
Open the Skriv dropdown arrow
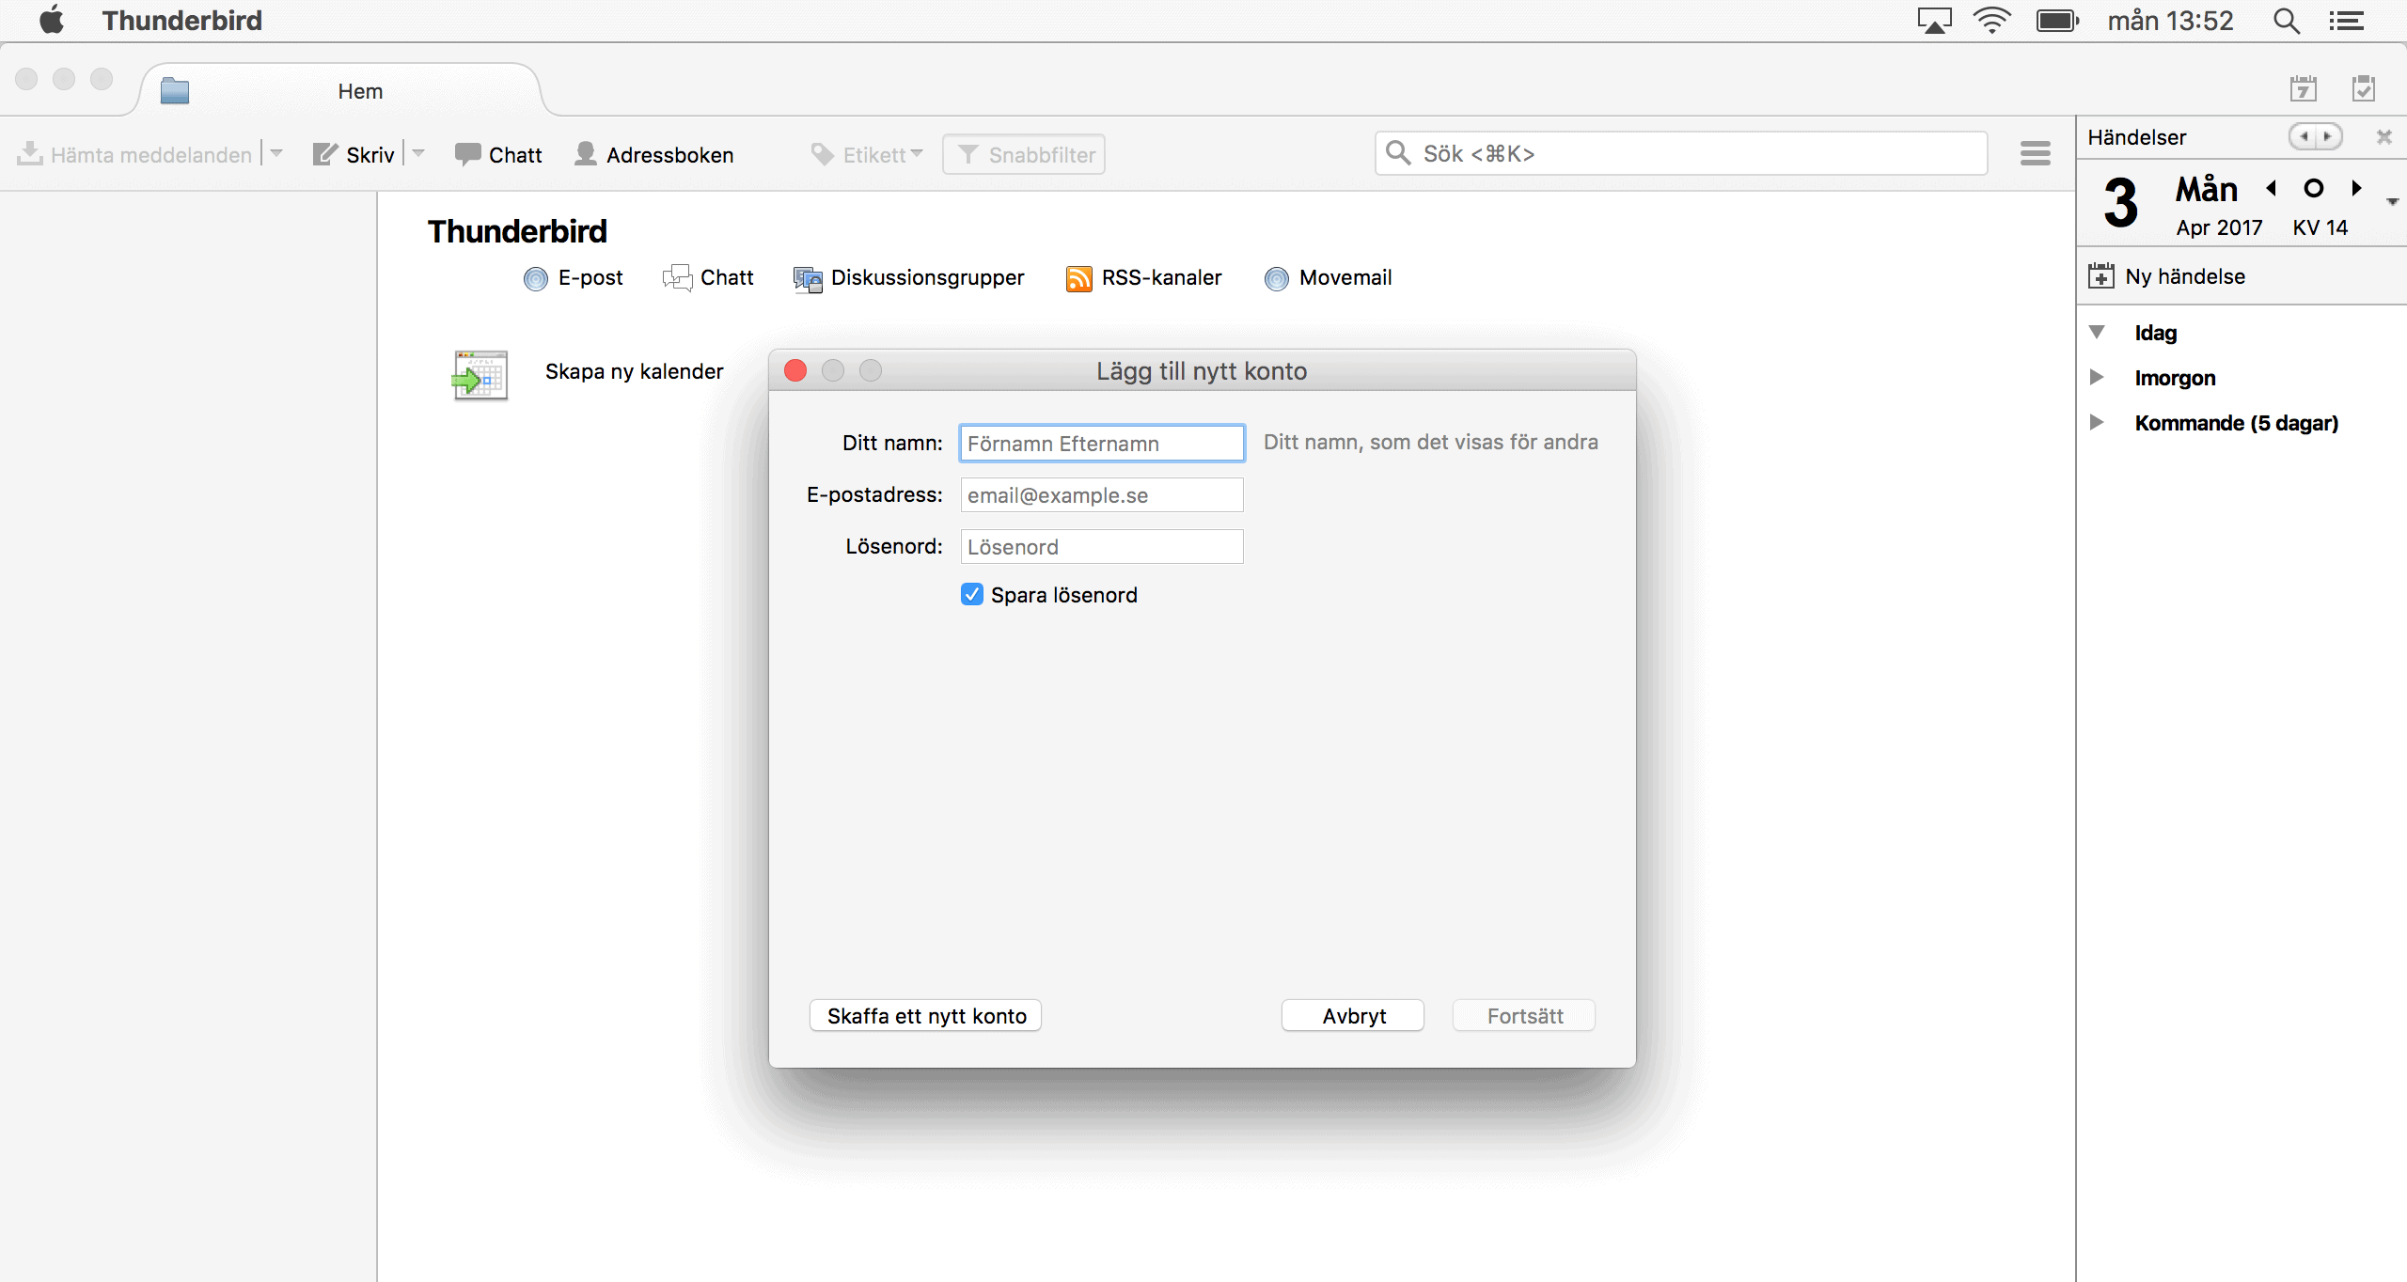418,152
